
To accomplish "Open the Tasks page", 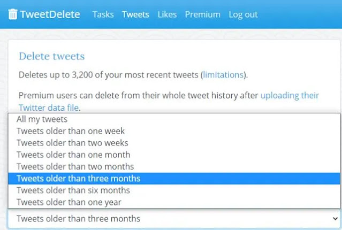I will pos(103,14).
